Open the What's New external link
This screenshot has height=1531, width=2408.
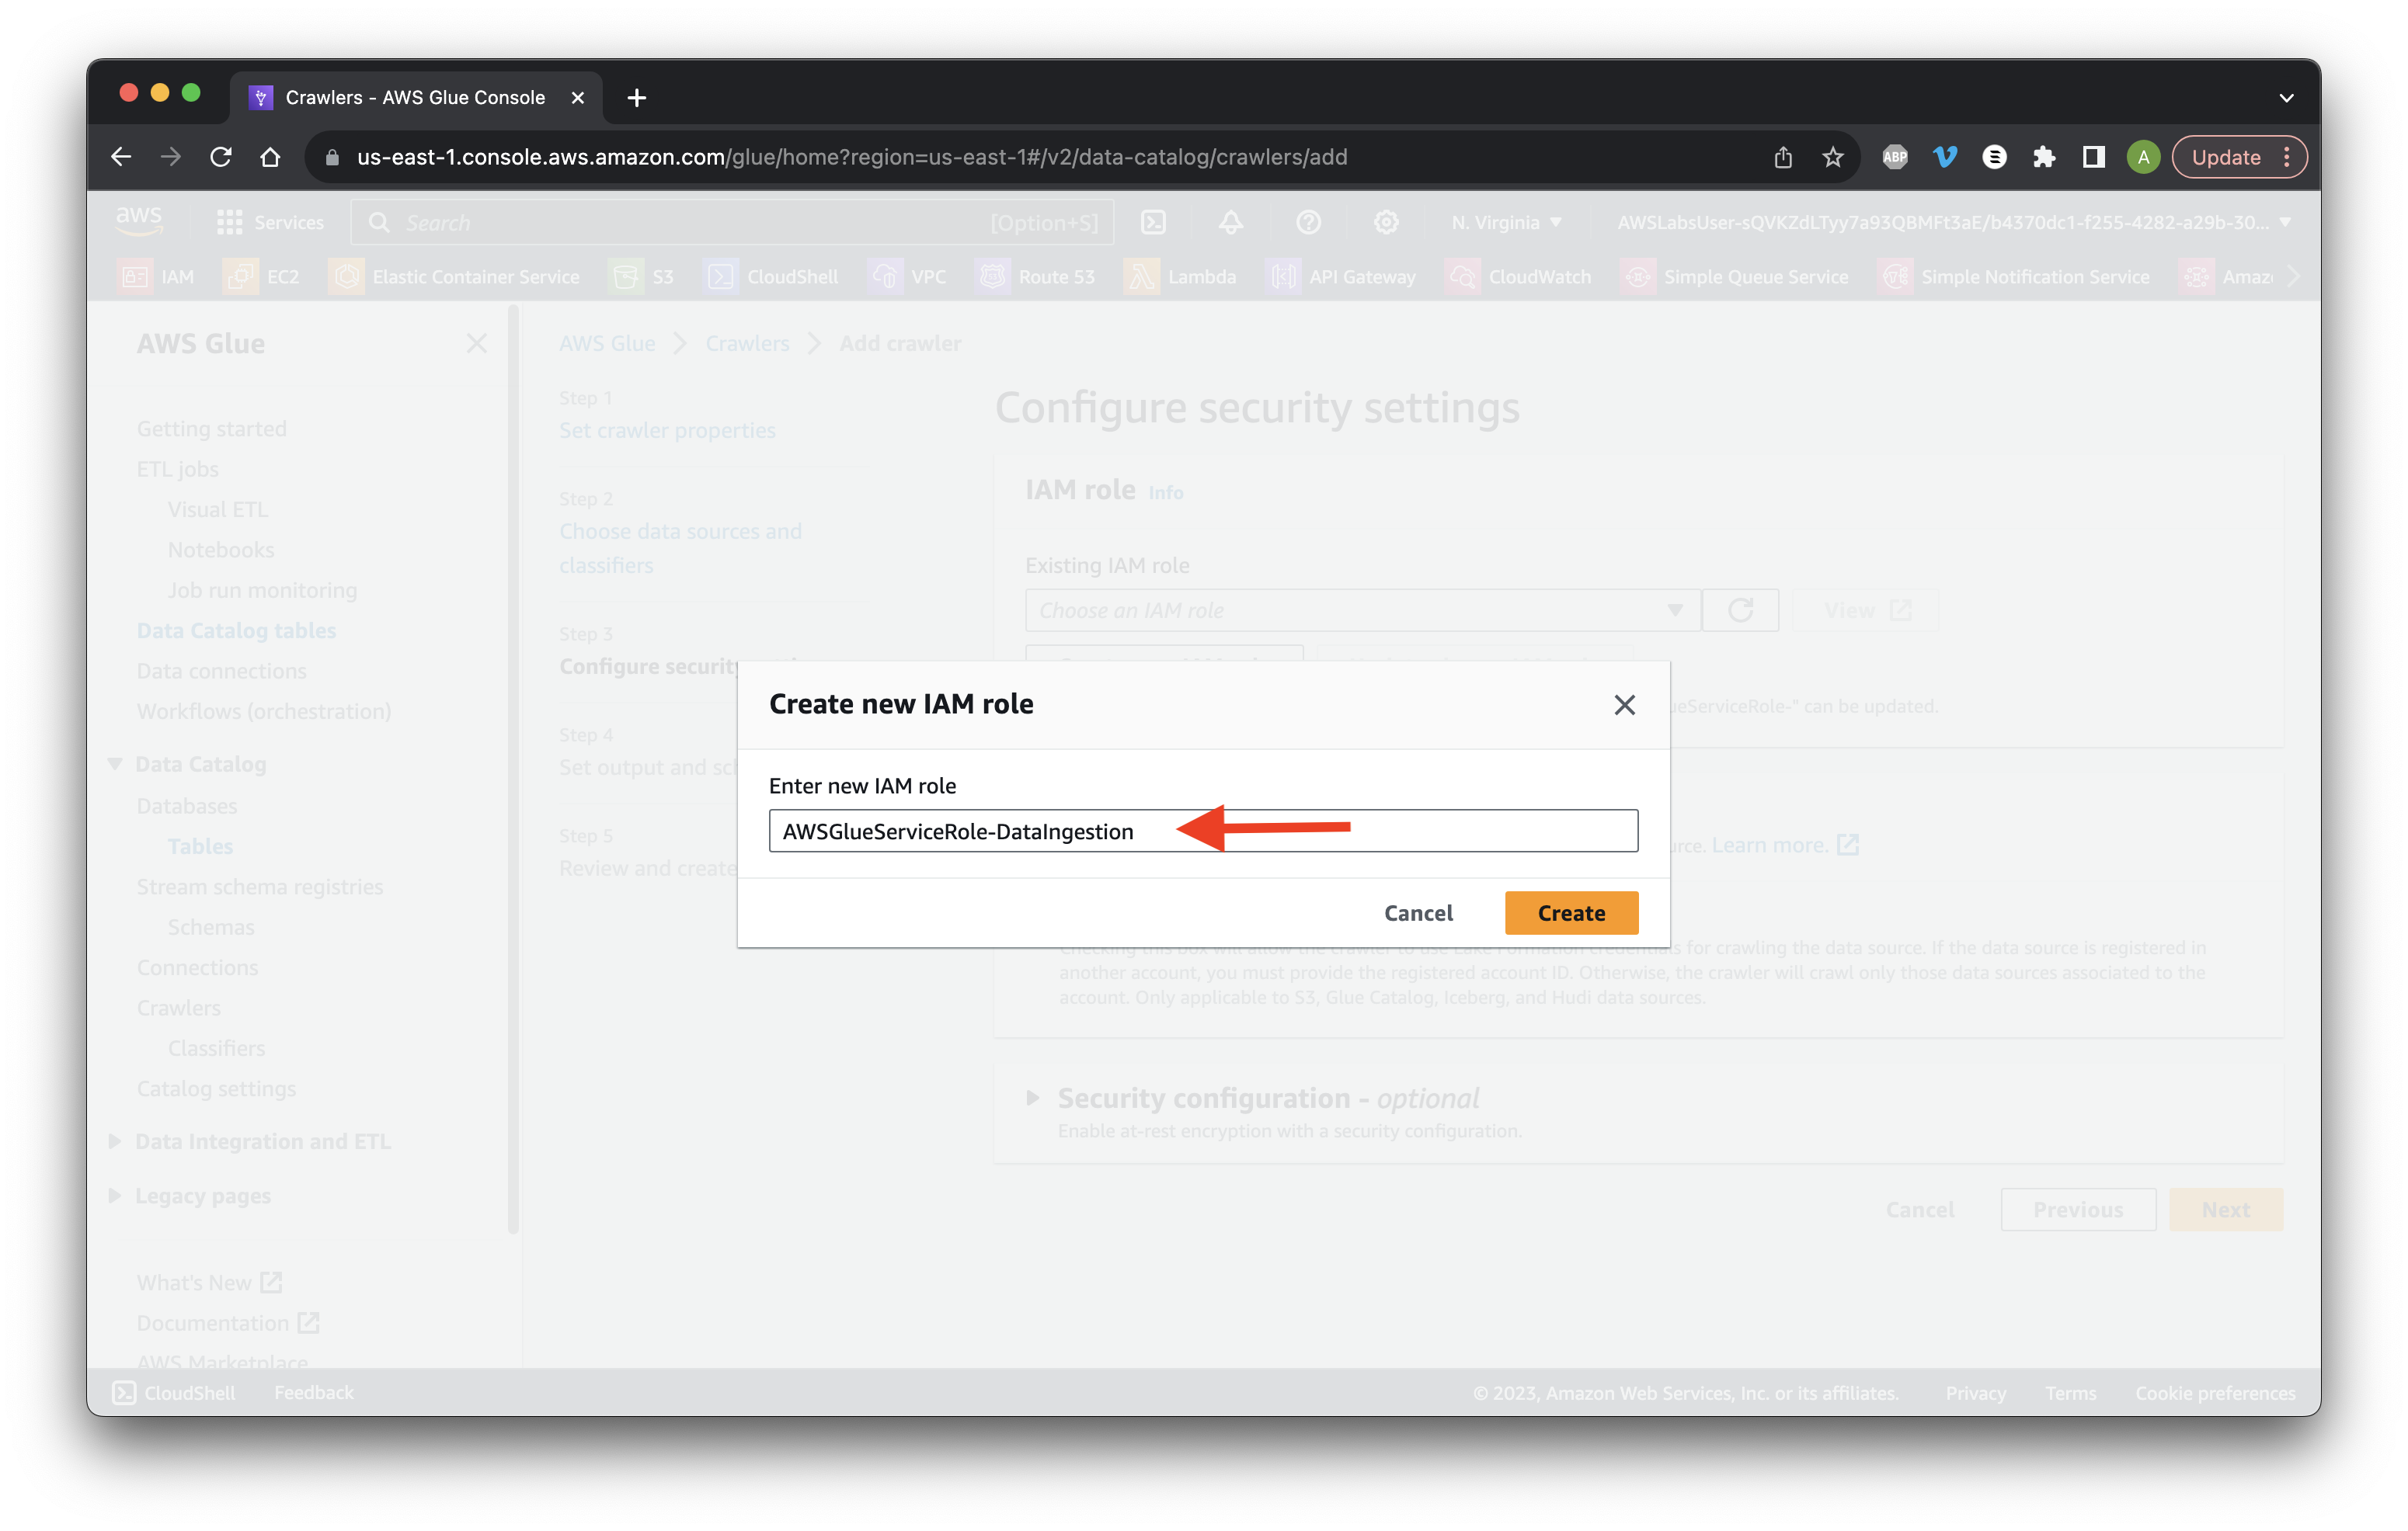(x=210, y=1282)
